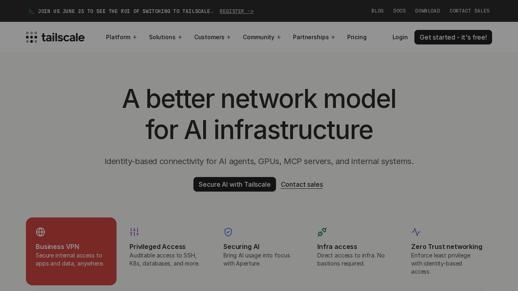The height and width of the screenshot is (291, 518).
Task: Click the Zero Trust networking pulse icon
Action: [416, 232]
